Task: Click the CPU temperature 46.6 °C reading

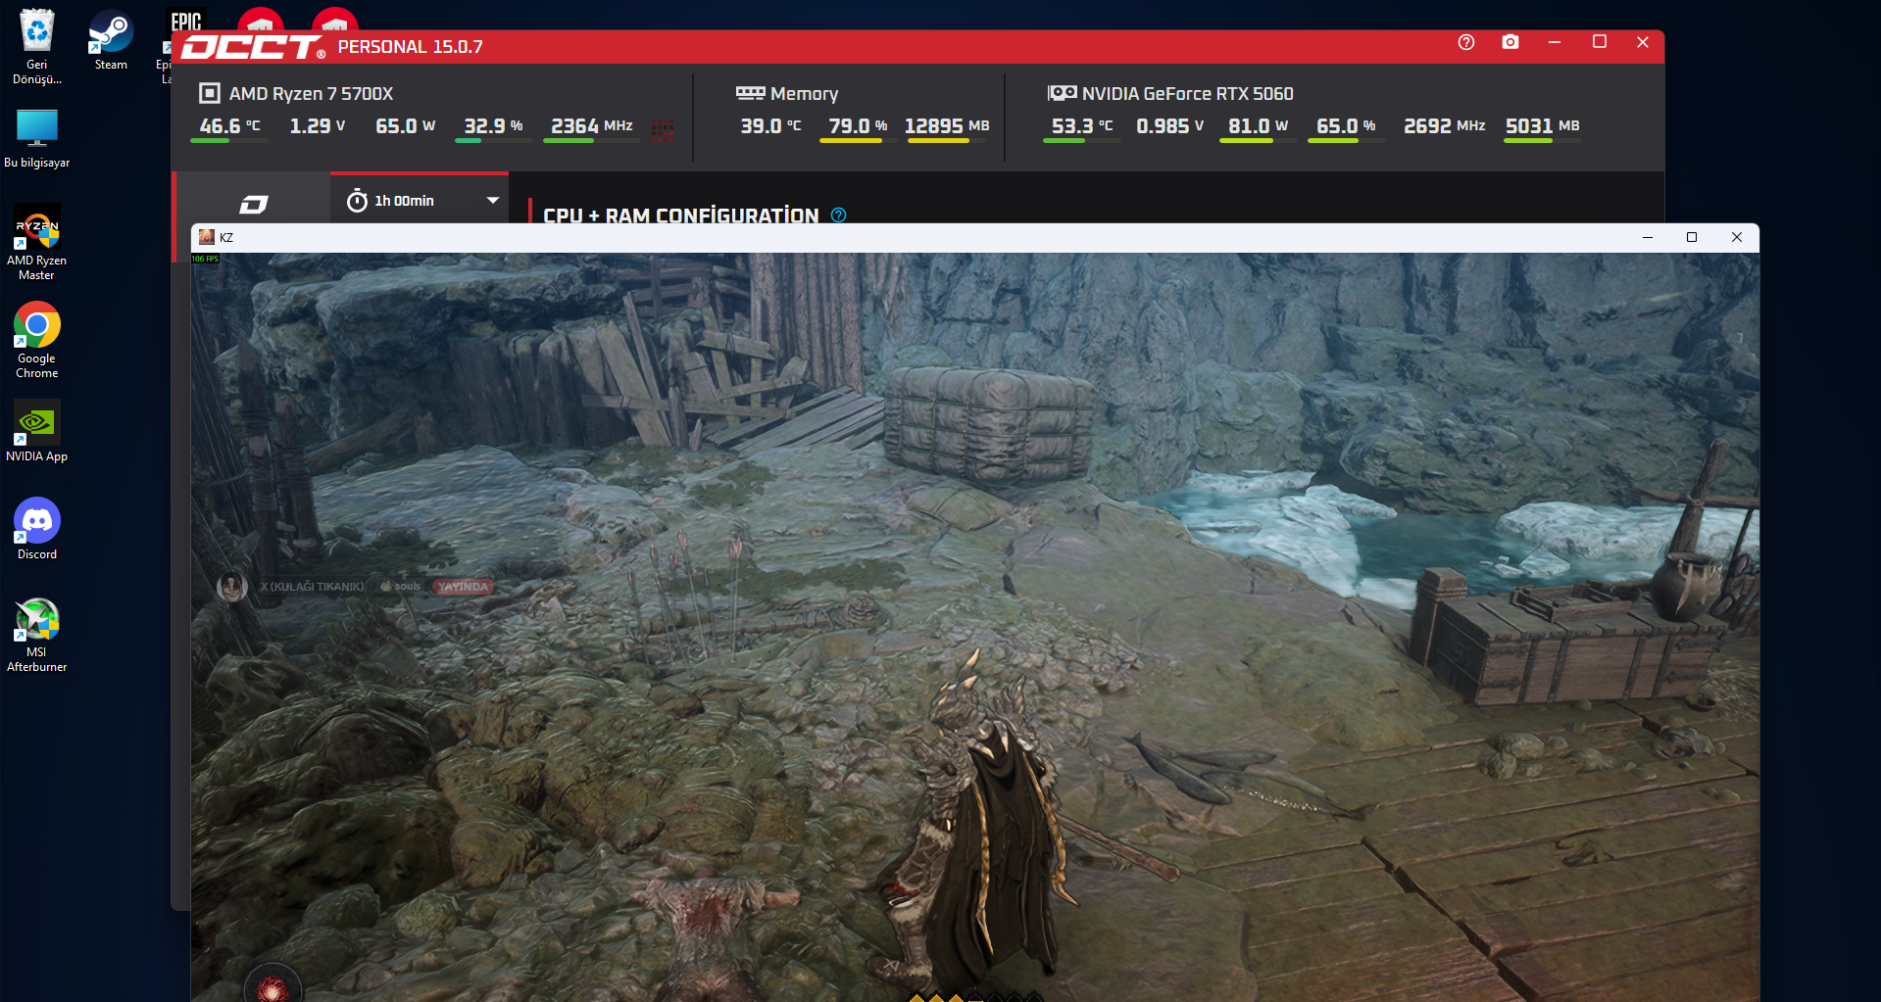Action: (230, 126)
